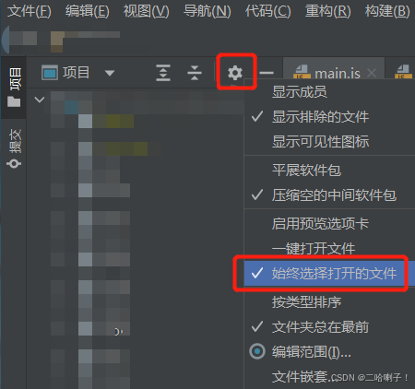Collapse all items in project tree
Viewport: 415px width, 389px height.
point(195,73)
